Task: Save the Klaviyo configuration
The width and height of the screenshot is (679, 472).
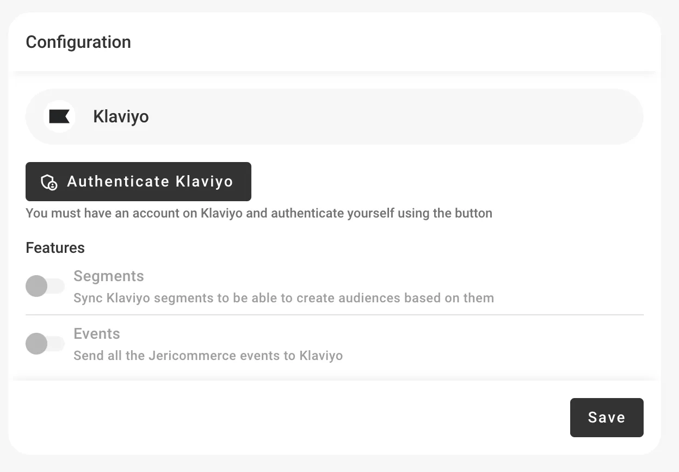Action: coord(606,418)
